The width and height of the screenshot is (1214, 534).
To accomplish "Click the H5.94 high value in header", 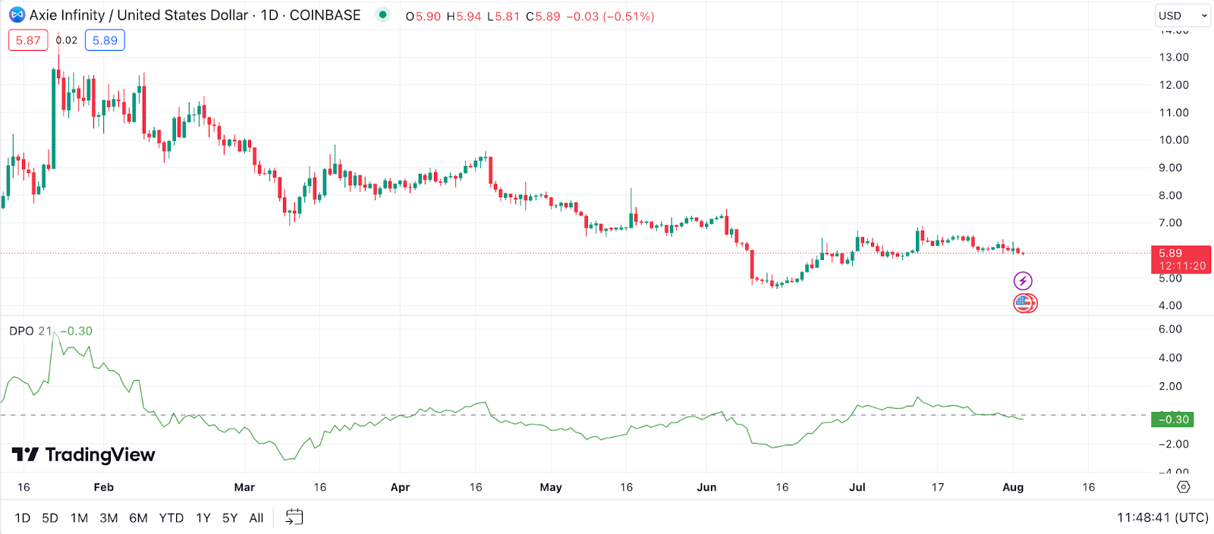I will pos(464,16).
